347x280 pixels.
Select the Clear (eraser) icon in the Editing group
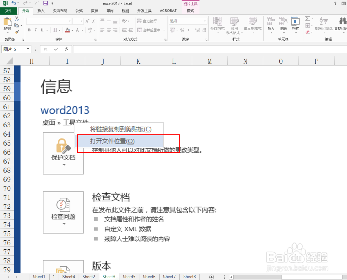308,32
